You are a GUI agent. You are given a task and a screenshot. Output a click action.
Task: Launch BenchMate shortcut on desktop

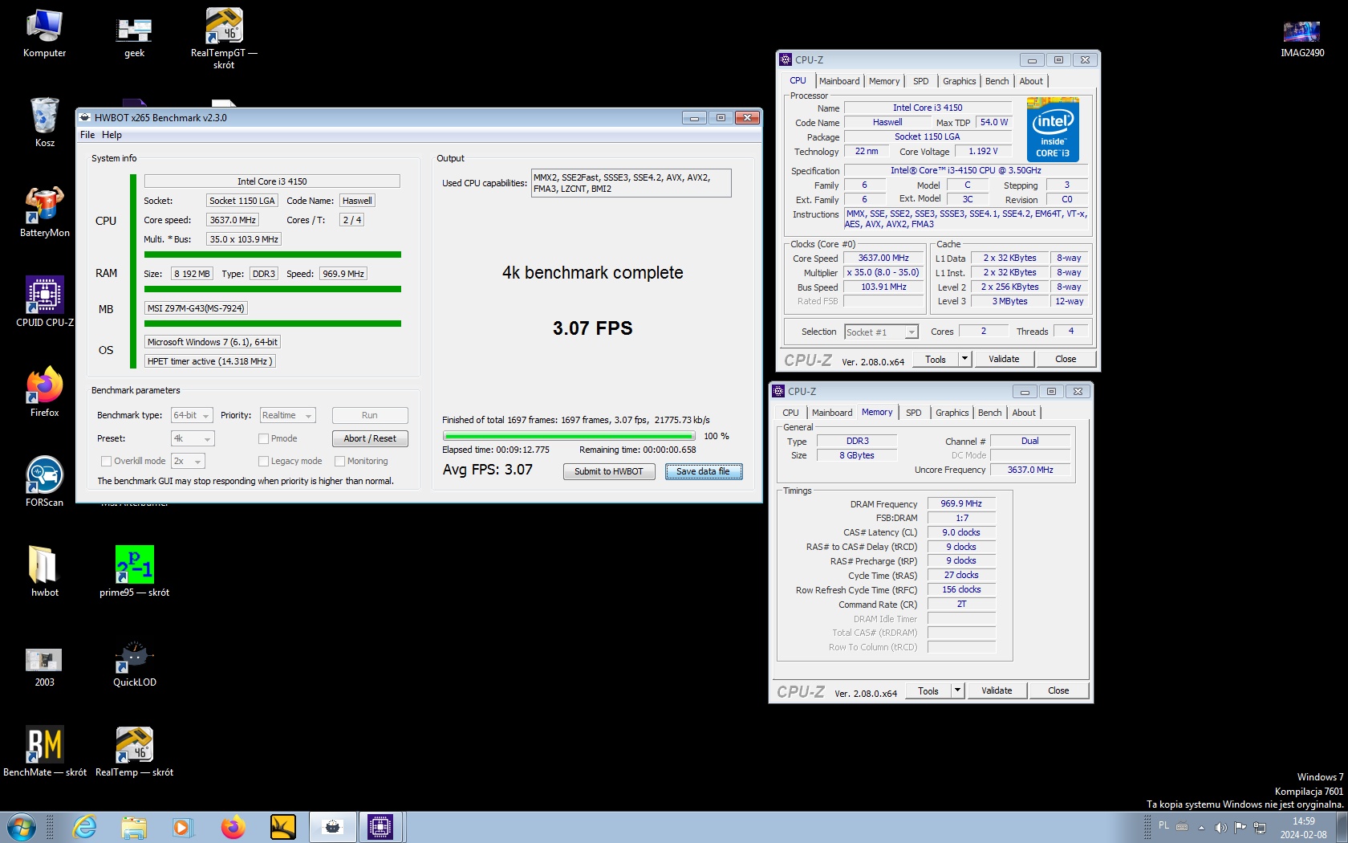[44, 751]
